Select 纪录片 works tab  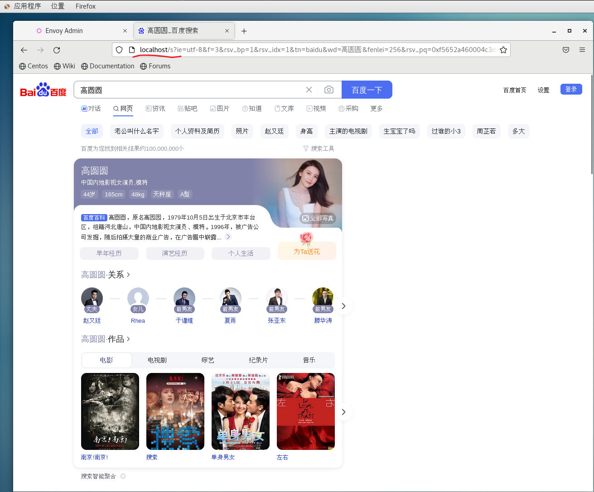[259, 360]
